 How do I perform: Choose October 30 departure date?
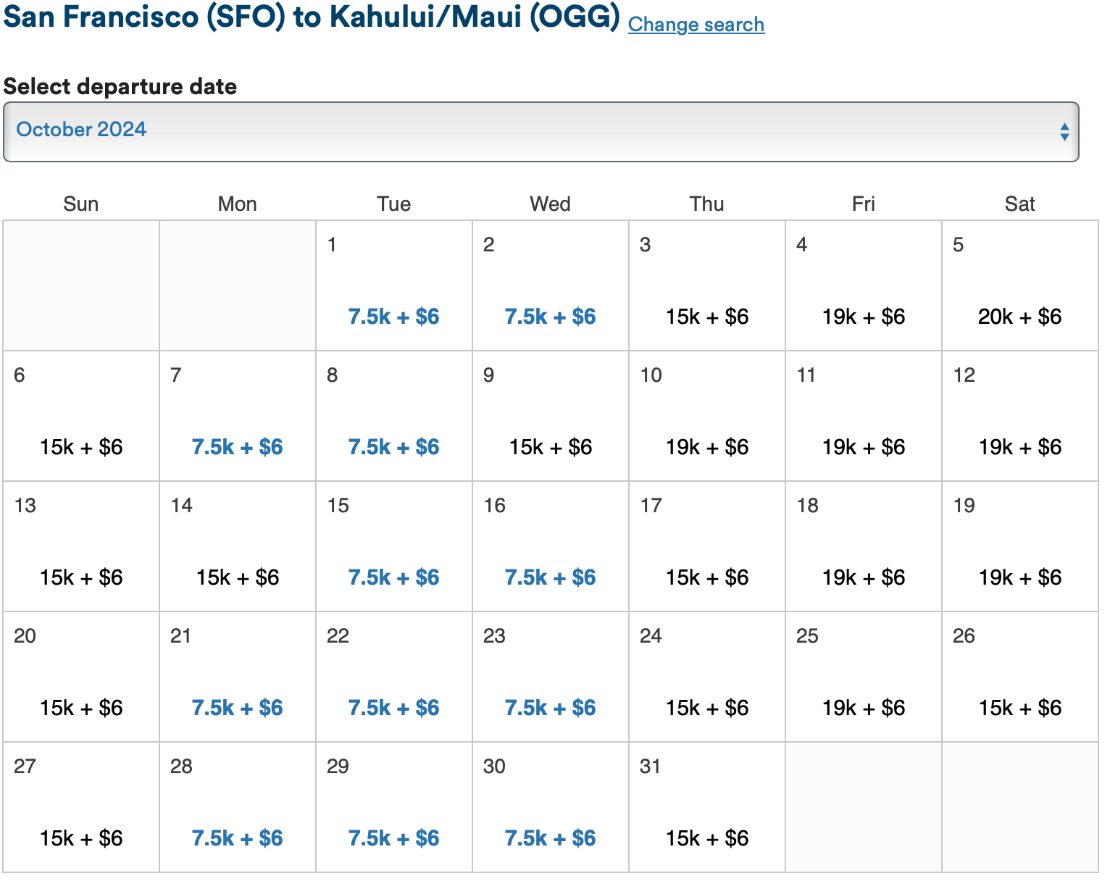(x=550, y=838)
